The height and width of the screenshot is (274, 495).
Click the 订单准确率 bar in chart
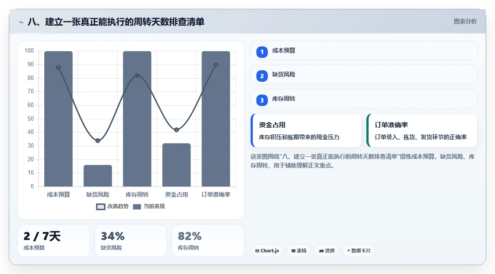[x=216, y=119]
